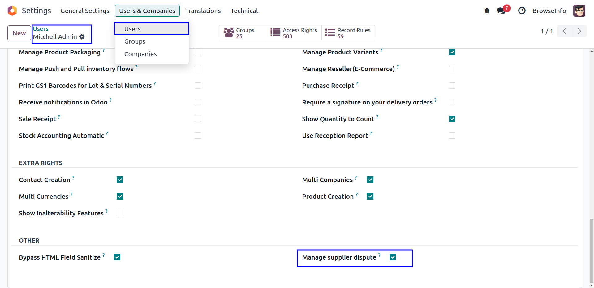Click the vertical scrollbar thumb
This screenshot has width=594, height=288.
click(x=592, y=250)
